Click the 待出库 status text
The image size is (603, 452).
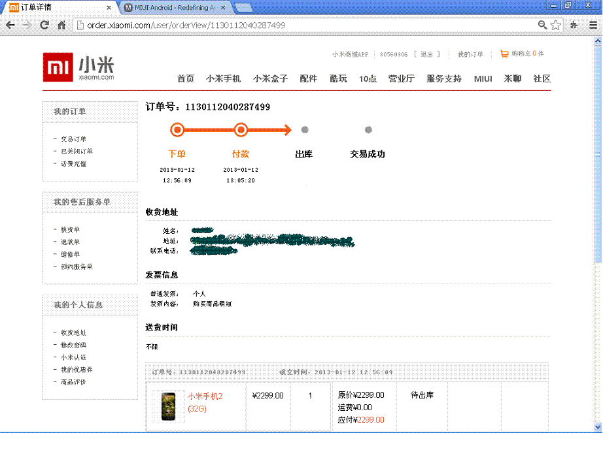point(422,395)
